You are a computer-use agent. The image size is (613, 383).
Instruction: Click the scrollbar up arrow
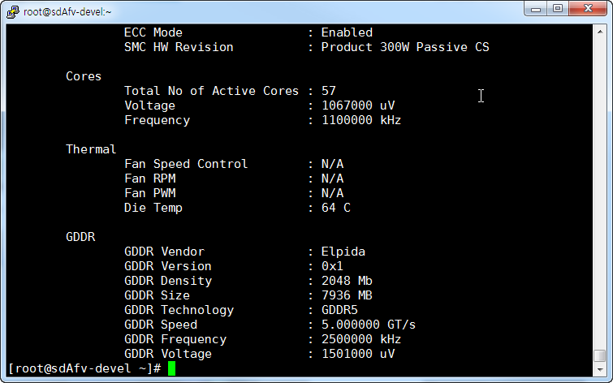[600, 32]
